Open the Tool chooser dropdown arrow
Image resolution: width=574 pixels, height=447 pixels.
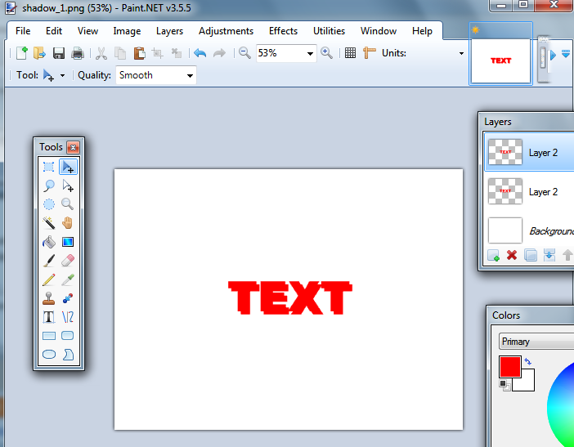pyautogui.click(x=63, y=76)
